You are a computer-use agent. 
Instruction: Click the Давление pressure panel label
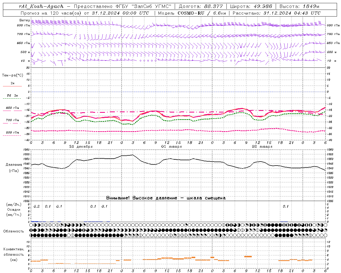coord(14,165)
